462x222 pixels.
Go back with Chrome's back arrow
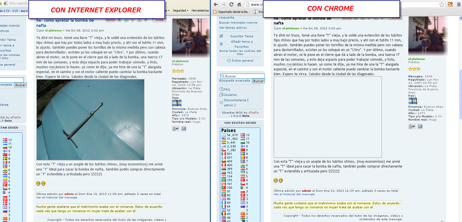(216, 4)
